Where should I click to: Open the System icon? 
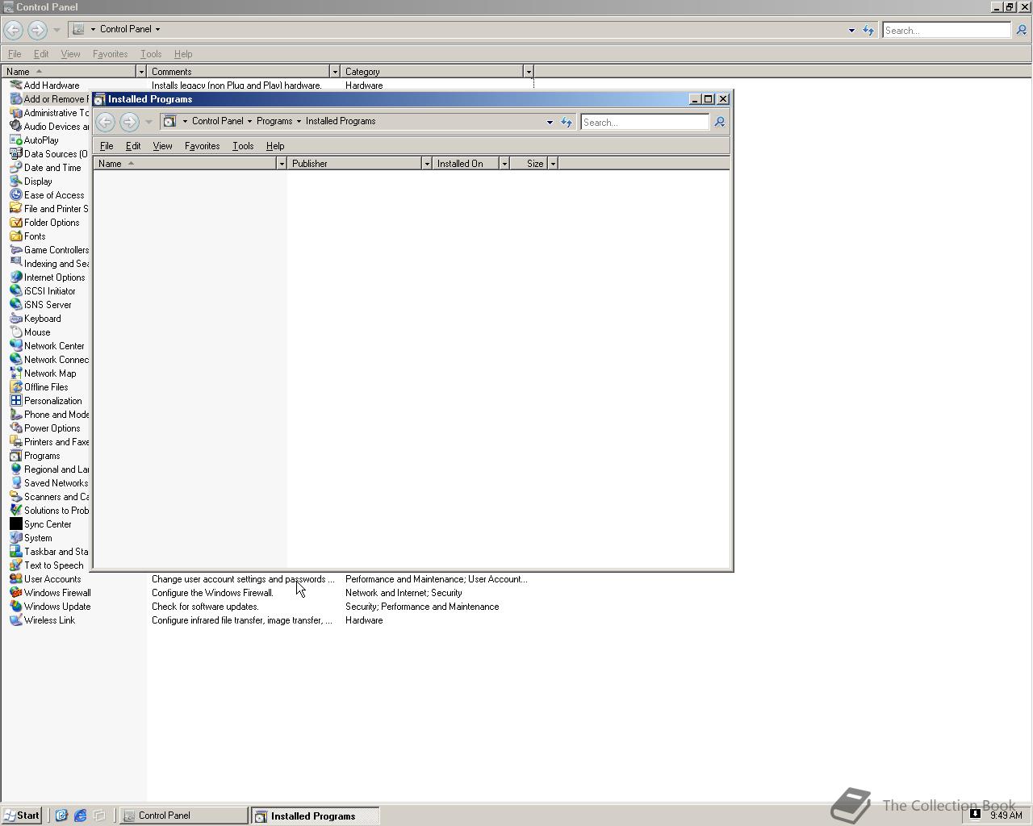15,538
